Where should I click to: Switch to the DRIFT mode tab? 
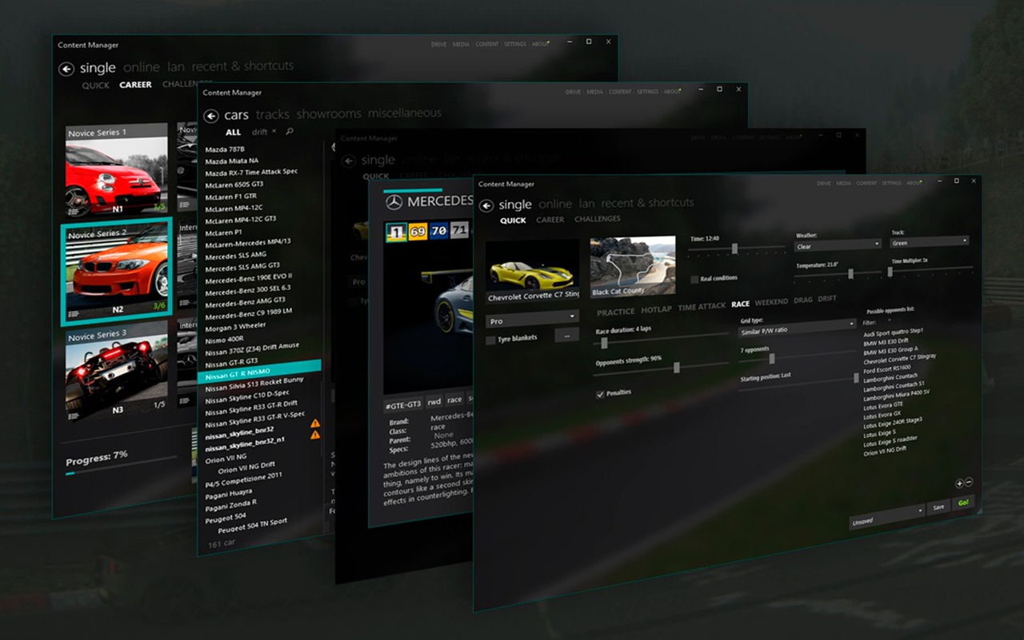coord(827,299)
